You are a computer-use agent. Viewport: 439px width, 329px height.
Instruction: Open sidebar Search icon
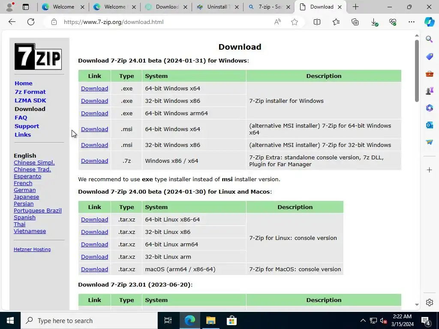click(429, 39)
